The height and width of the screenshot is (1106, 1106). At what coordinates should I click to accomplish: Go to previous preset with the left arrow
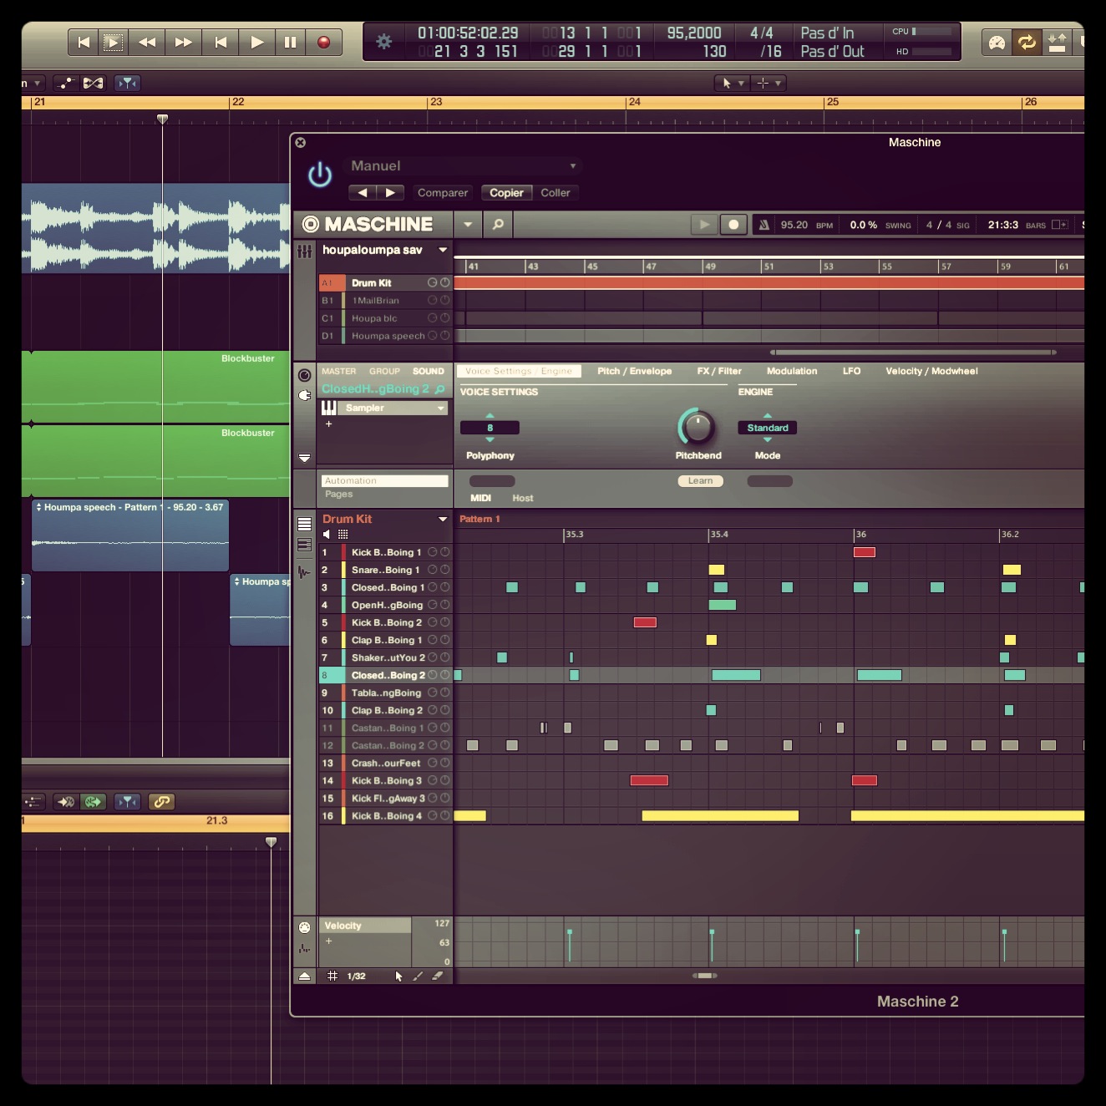pos(362,193)
